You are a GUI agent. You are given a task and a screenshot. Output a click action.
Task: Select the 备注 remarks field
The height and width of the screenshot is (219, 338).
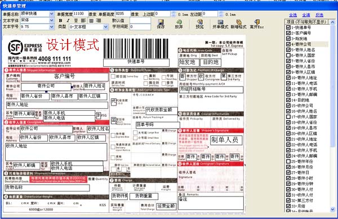[x=211, y=203]
